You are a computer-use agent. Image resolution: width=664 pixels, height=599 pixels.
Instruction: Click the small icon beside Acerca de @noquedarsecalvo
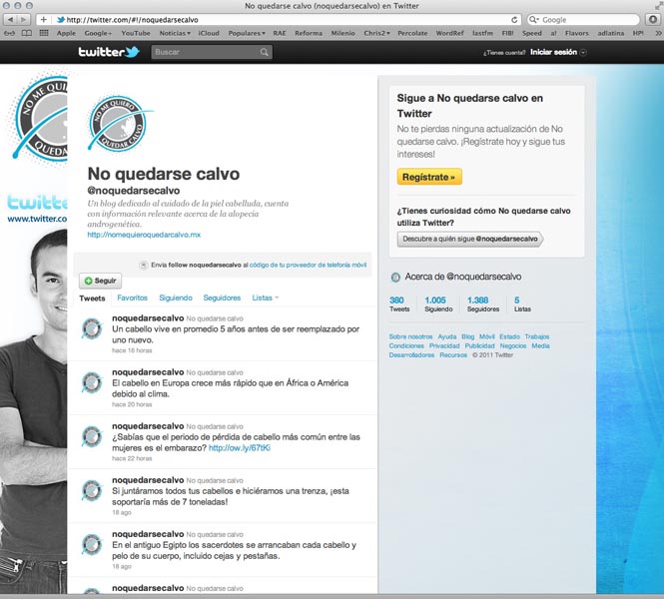pos(395,278)
